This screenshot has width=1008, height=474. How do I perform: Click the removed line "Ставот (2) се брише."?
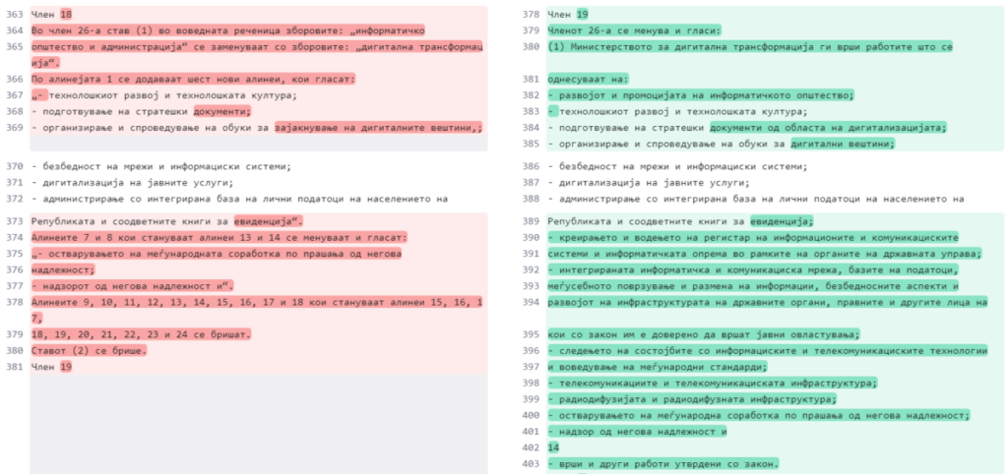pyautogui.click(x=89, y=350)
